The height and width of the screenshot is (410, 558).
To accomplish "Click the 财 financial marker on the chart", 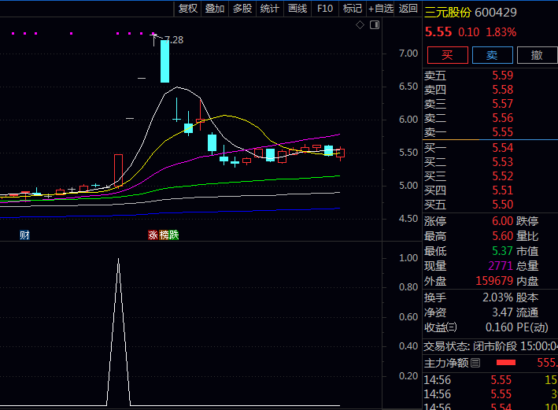I will [25, 235].
